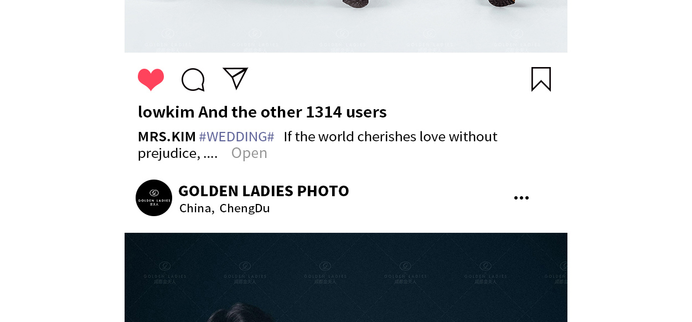Save post with bookmark icon
This screenshot has height=322, width=692.
tap(541, 79)
